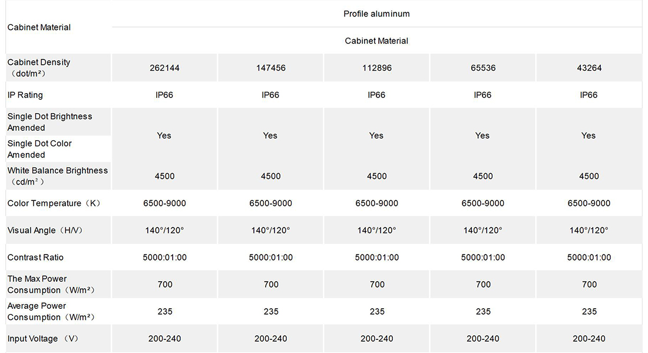Image resolution: width=648 pixels, height=353 pixels.
Task: Select the IP Rating row label
Action: tap(25, 95)
